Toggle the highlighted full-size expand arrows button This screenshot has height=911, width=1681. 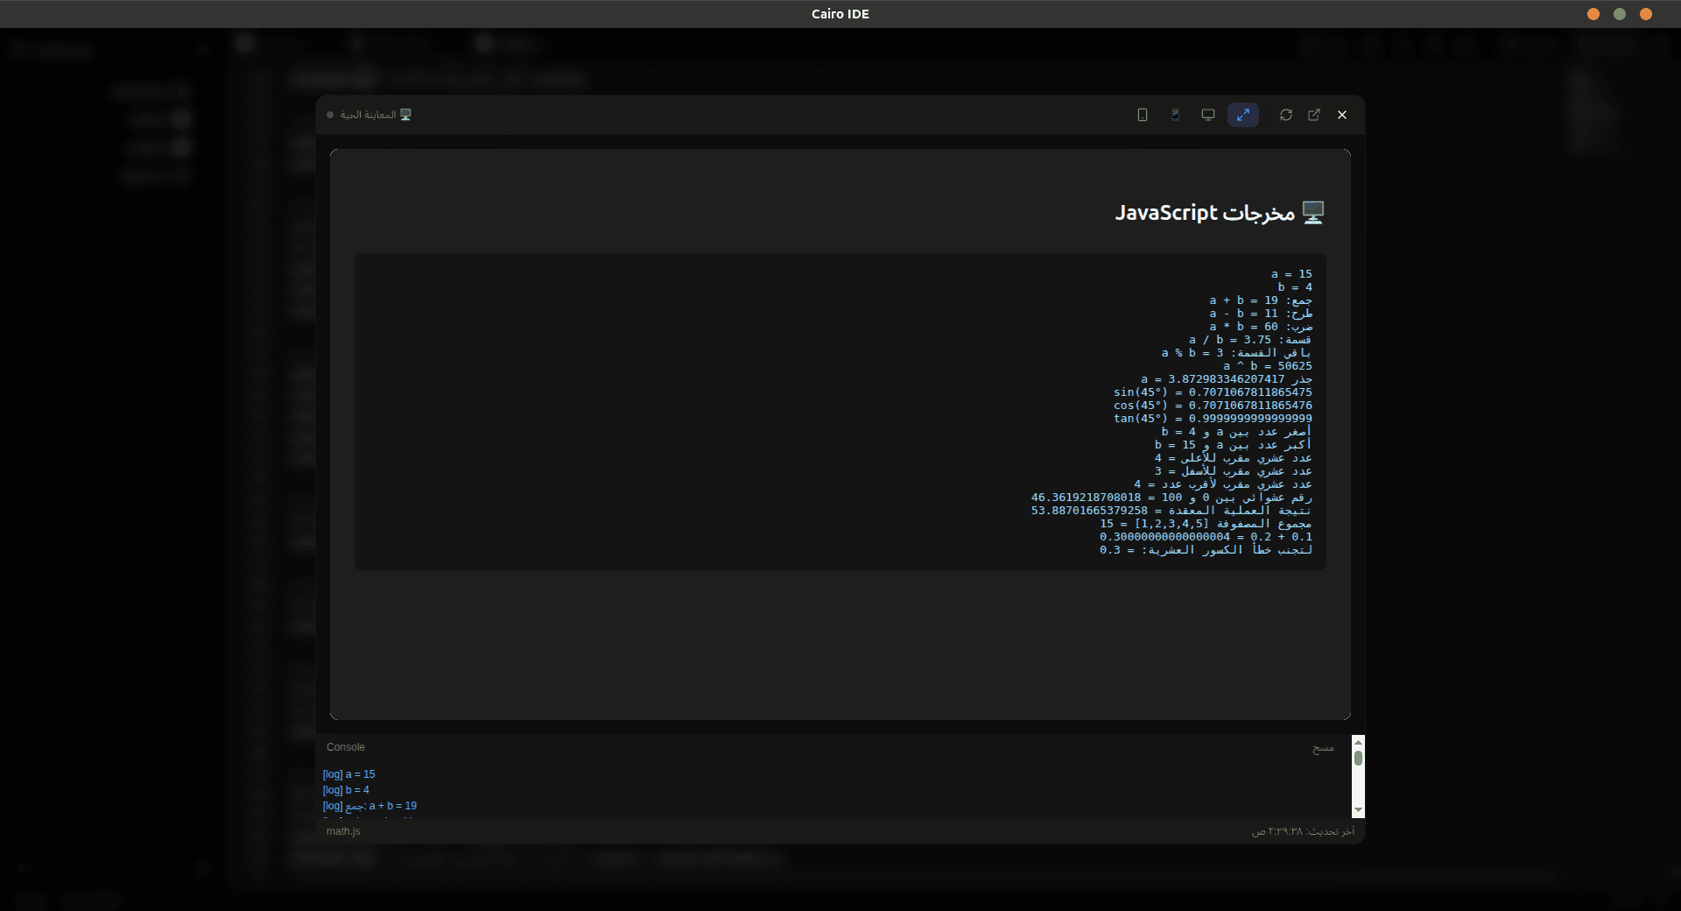1242,115
